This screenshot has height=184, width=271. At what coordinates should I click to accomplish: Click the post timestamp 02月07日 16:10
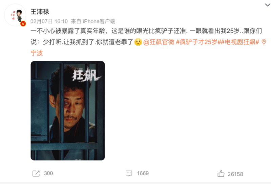[49, 21]
